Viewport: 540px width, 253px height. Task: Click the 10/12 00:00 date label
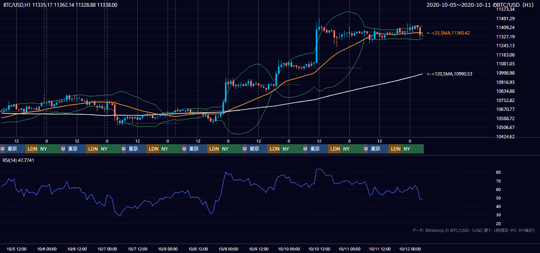[x=410, y=249]
